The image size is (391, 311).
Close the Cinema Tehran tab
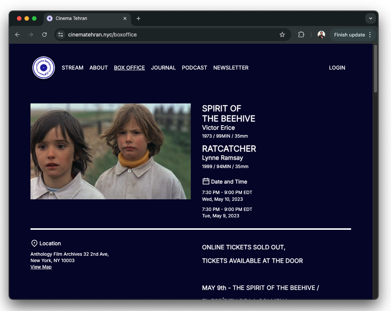tap(125, 18)
